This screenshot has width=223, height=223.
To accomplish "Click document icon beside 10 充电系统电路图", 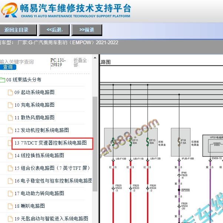I will (x=10, y=105).
